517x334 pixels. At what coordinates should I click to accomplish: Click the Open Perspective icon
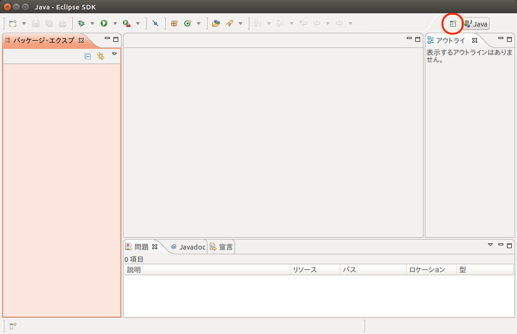point(453,23)
